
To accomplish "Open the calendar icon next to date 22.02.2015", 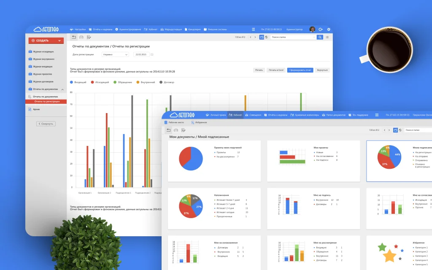I will [152, 54].
